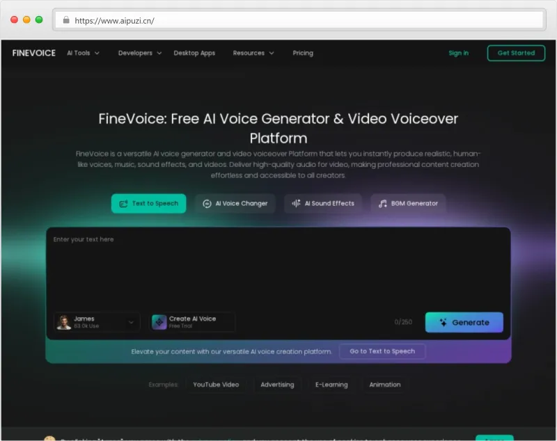This screenshot has width=557, height=441.
Task: Go to the Pricing page
Action: pyautogui.click(x=303, y=53)
